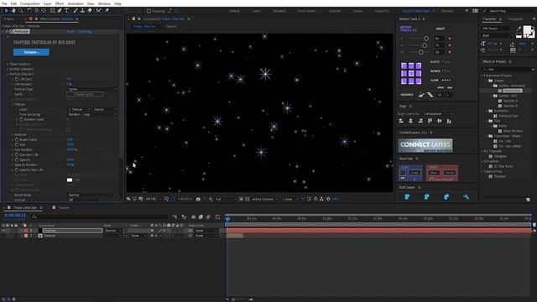Open Align Layers to Composition dropdown

click(437, 114)
